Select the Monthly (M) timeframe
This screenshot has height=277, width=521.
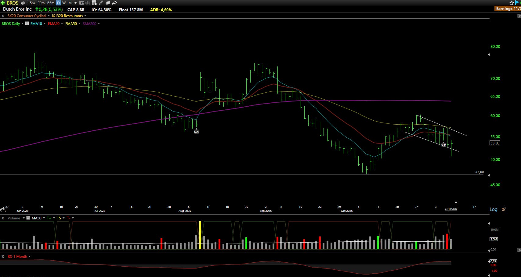[70, 3]
